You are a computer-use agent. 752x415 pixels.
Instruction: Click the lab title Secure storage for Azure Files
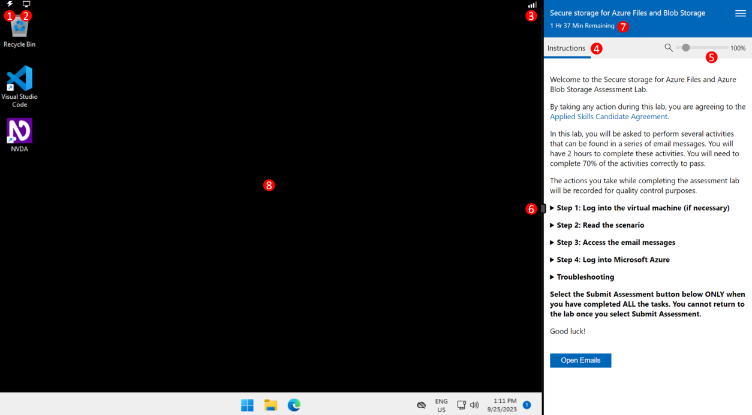628,13
